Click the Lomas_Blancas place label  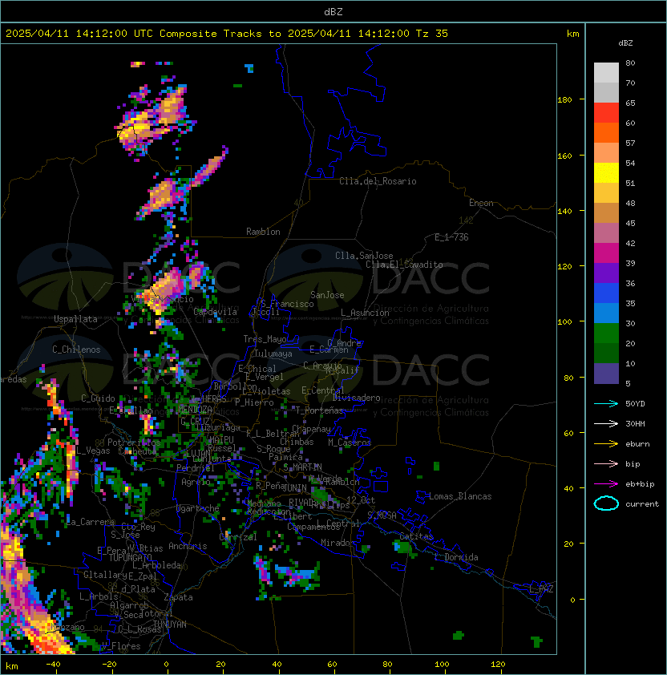pyautogui.click(x=460, y=496)
